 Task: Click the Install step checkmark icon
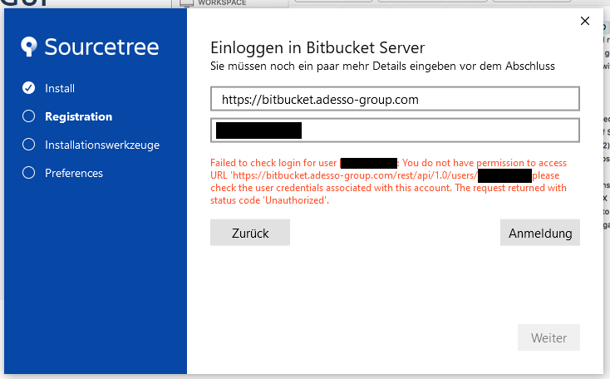click(x=28, y=88)
